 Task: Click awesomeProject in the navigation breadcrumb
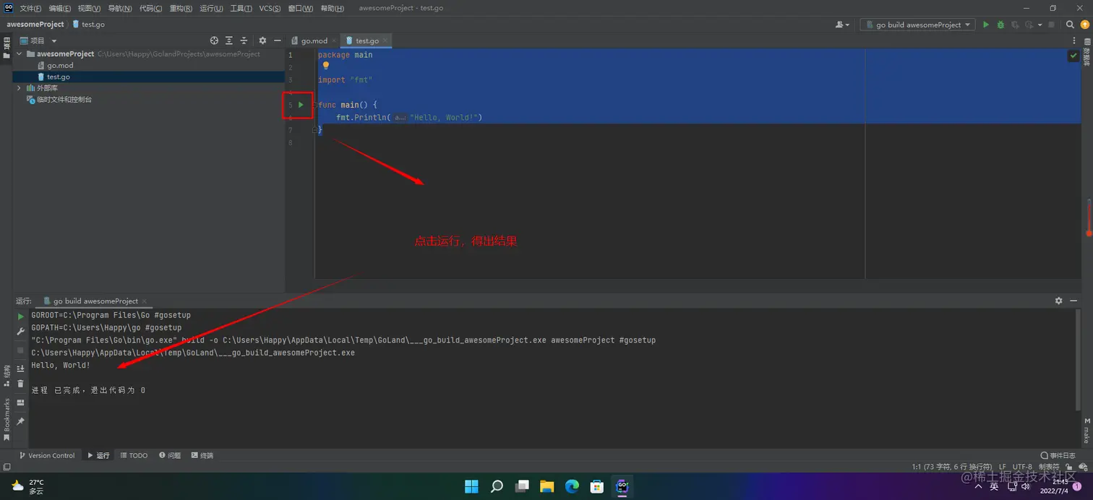[x=35, y=25]
